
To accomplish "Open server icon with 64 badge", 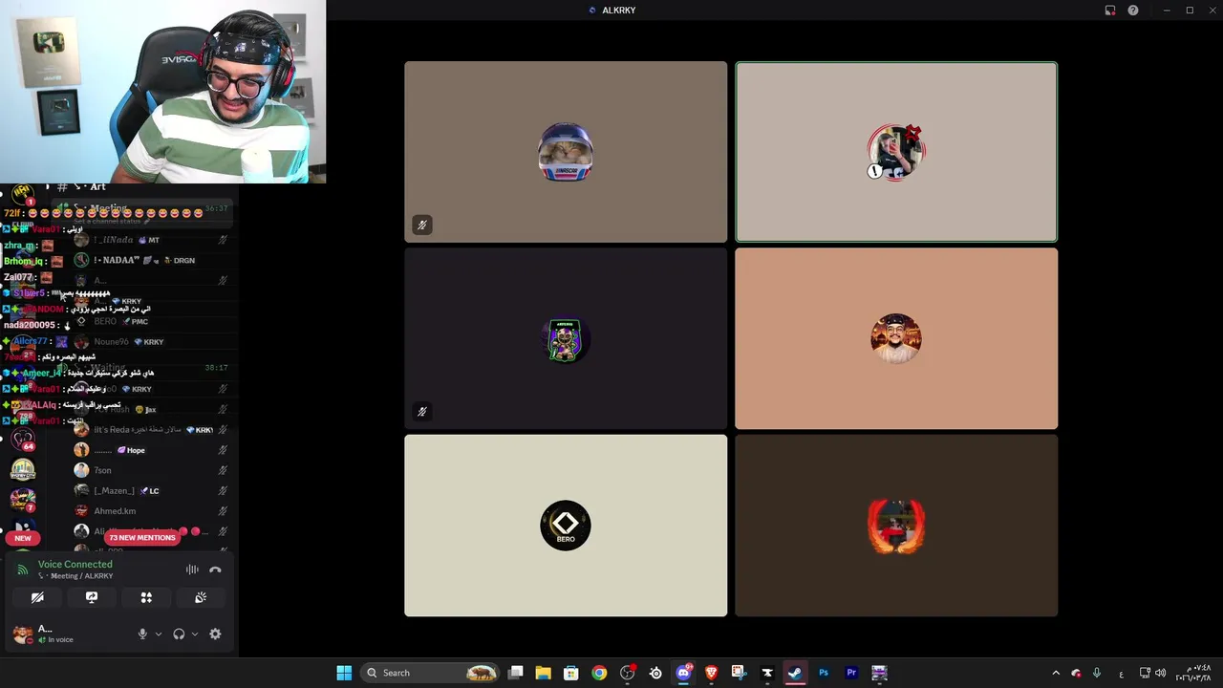I will click(x=23, y=440).
